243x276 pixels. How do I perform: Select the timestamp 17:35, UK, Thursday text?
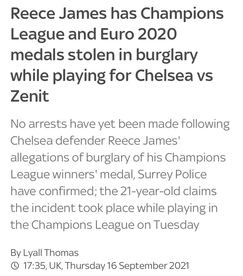pyautogui.click(x=64, y=266)
